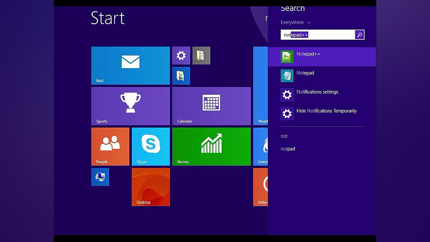Open the Calendar tile

pyautogui.click(x=211, y=106)
